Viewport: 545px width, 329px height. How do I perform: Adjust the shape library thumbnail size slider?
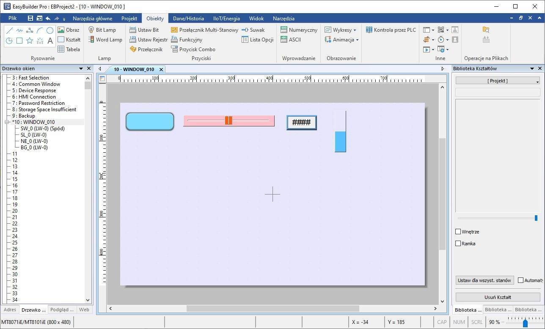click(536, 218)
